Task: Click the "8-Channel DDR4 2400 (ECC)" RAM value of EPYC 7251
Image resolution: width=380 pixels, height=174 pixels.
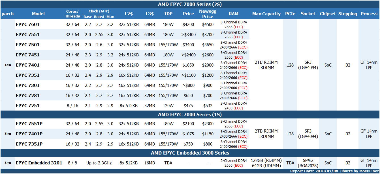Action: pos(234,106)
